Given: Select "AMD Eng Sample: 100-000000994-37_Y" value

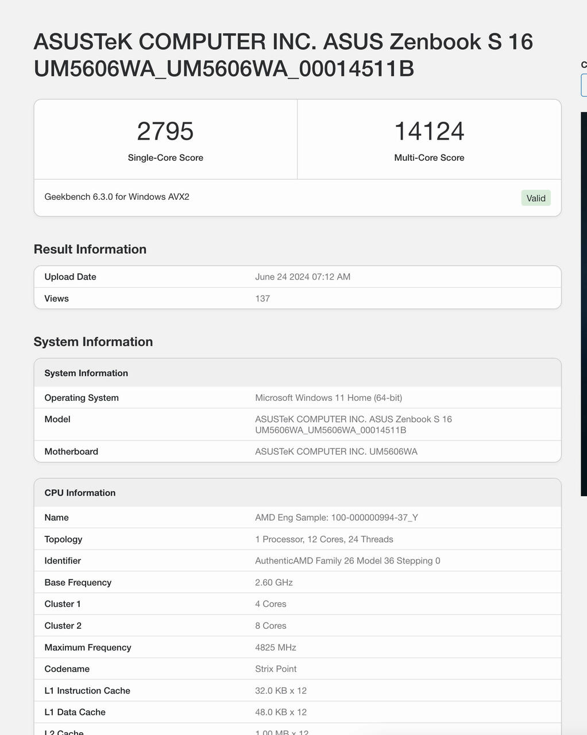Looking at the screenshot, I should point(337,518).
